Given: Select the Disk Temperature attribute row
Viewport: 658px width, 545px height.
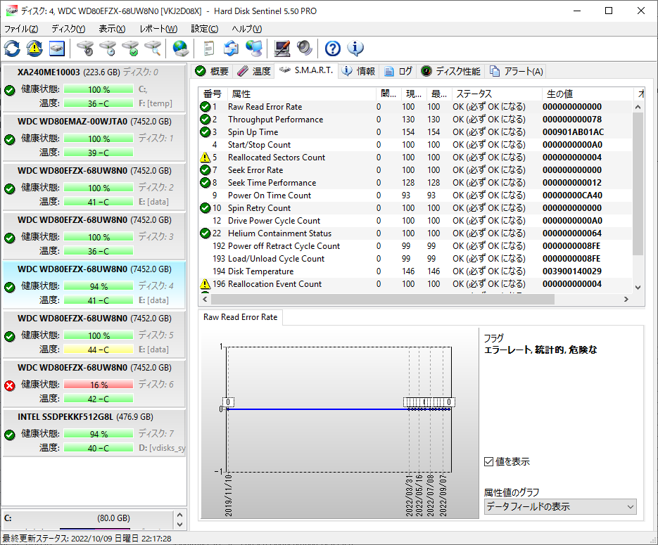Looking at the screenshot, I should 415,271.
